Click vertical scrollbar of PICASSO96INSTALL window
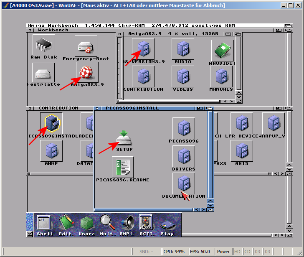 point(210,154)
